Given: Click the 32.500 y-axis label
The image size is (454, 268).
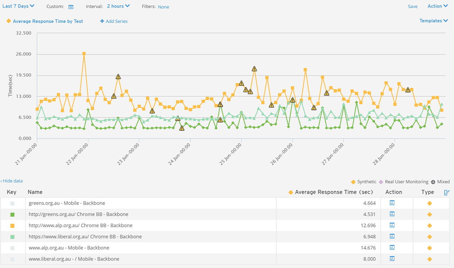Looking at the screenshot, I should pyautogui.click(x=24, y=33).
